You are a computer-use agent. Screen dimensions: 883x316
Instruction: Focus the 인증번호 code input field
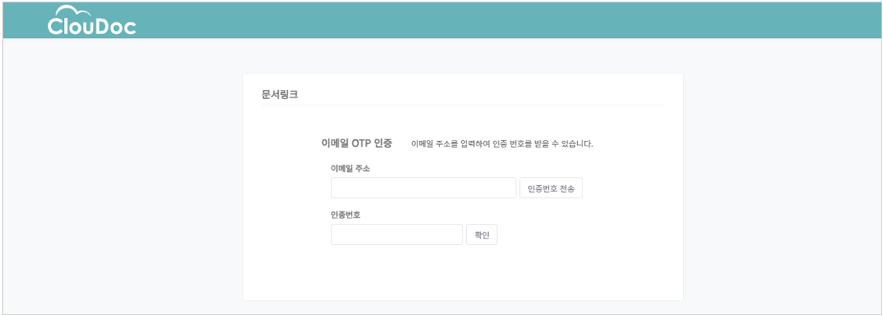397,235
